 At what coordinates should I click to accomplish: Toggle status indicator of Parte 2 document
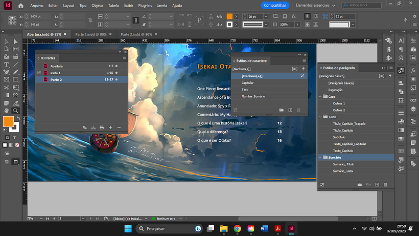117,79
